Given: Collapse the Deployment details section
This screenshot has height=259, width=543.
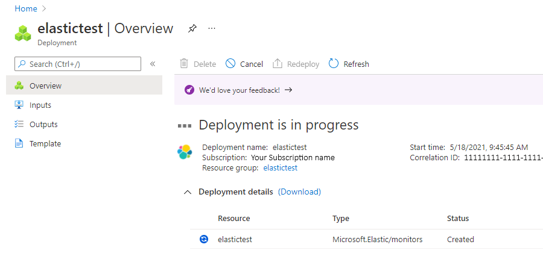Looking at the screenshot, I should 188,192.
